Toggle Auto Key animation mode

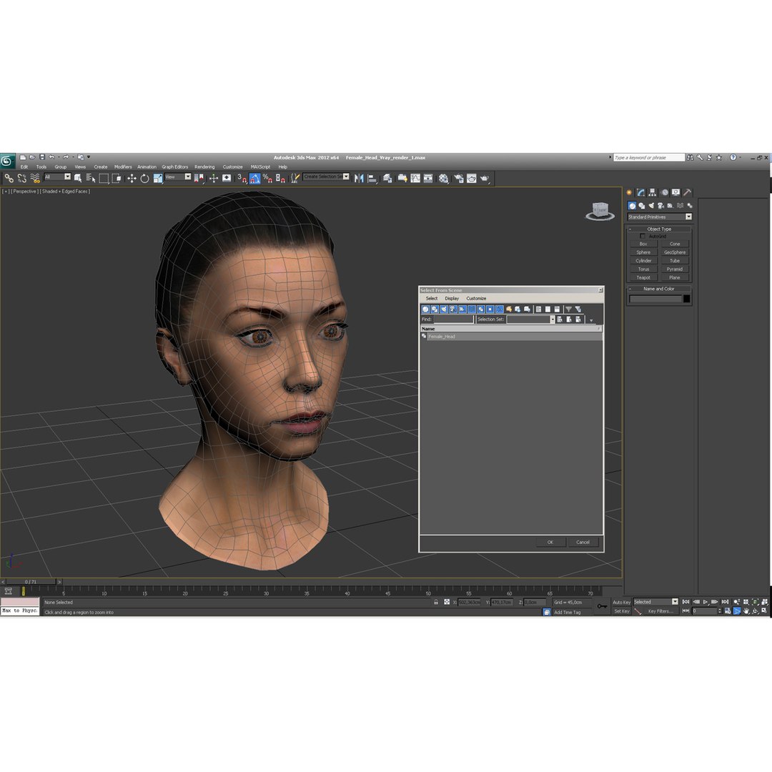(621, 602)
